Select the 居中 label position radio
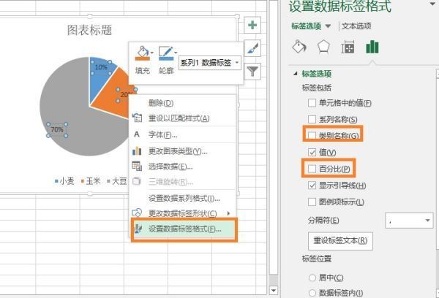Image resolution: width=439 pixels, height=298 pixels. pos(312,278)
